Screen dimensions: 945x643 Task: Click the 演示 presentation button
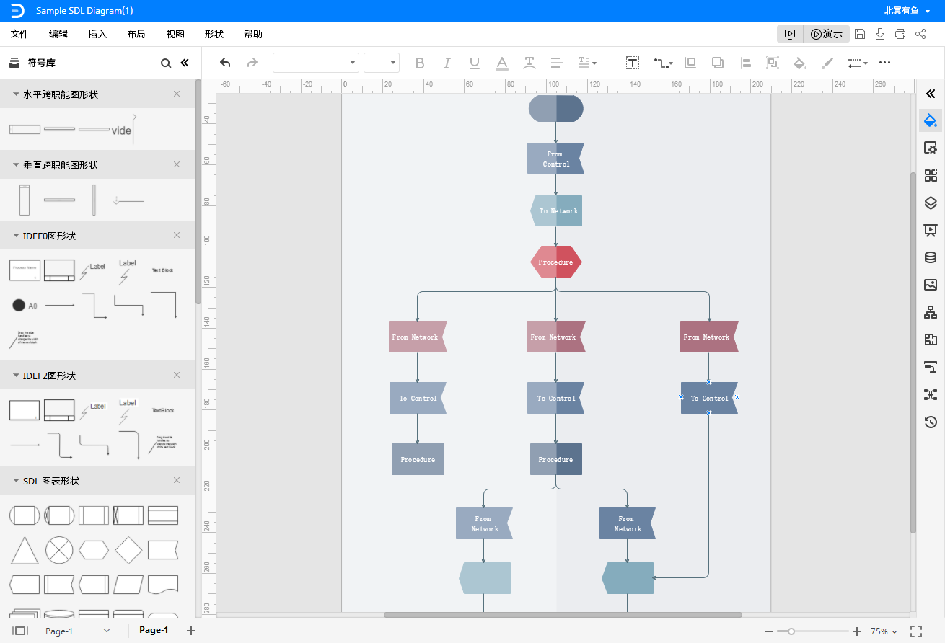tap(827, 34)
